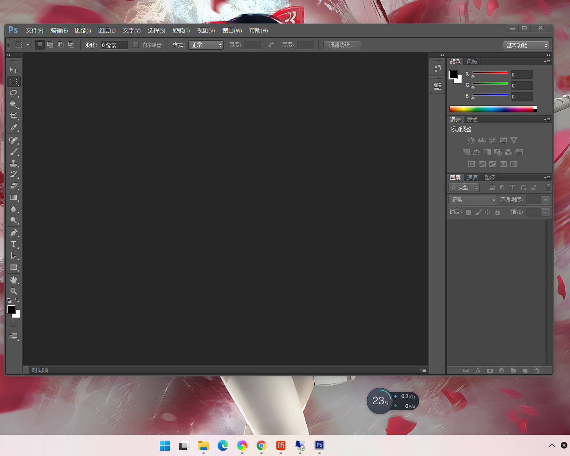The image size is (570, 456).
Task: Open layer filter 类型 dropdown
Action: (464, 187)
